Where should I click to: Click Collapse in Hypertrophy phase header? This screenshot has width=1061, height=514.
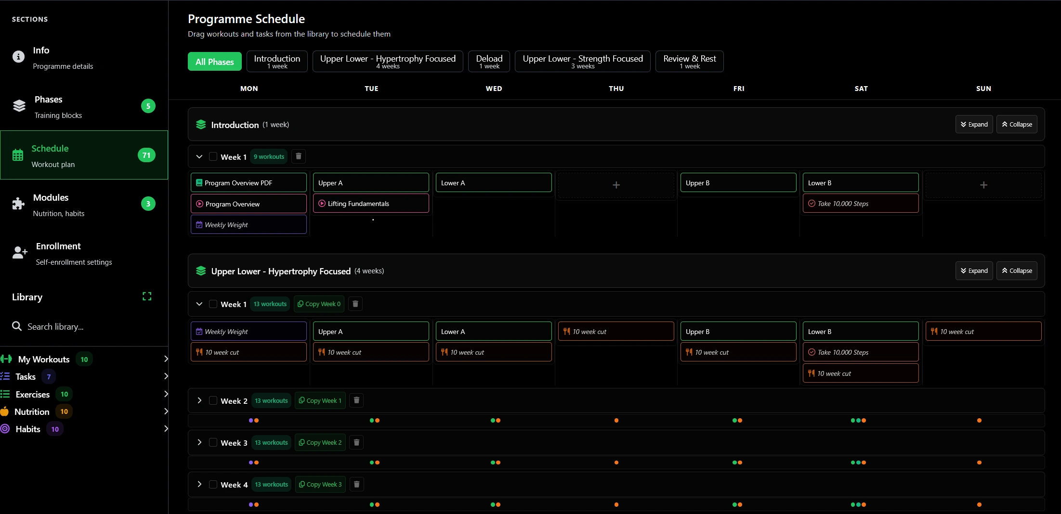tap(1017, 270)
